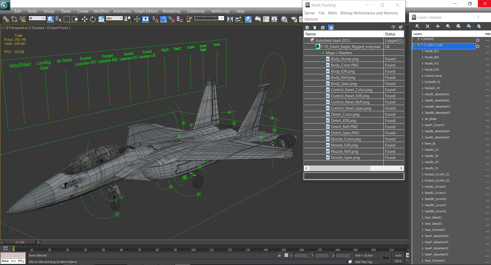The image size is (491, 265).
Task: Open the Material Editor icon
Action: (284, 19)
